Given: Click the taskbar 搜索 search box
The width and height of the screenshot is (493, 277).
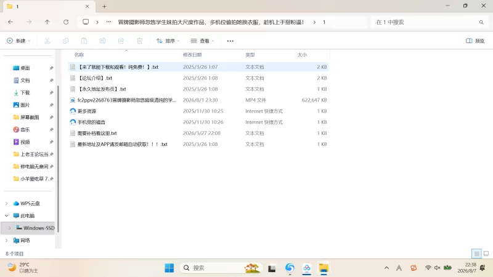Looking at the screenshot, I should point(221,268).
